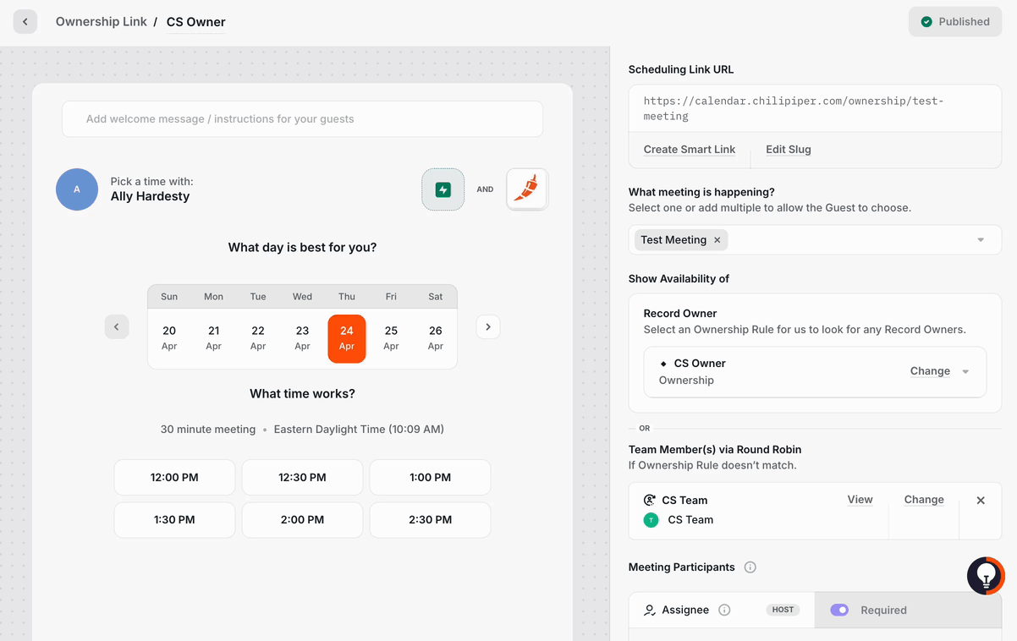
Task: Select highlighted Thursday 24 Apr
Action: (x=347, y=338)
